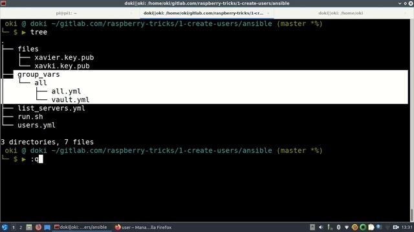Click 'list_servers.yml' in tree output

51,108
